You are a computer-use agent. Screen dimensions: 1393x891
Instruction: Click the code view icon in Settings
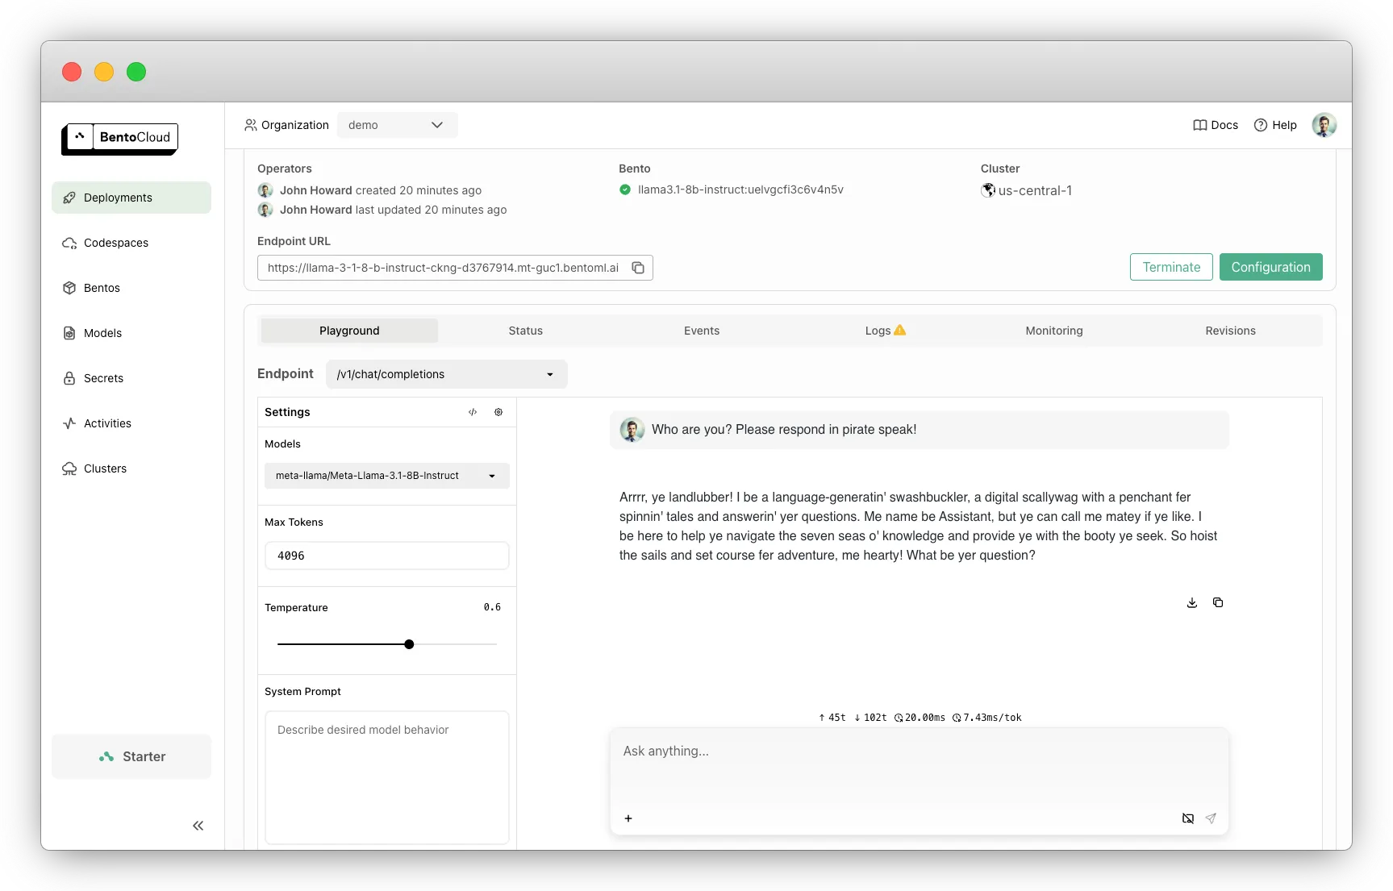click(473, 412)
